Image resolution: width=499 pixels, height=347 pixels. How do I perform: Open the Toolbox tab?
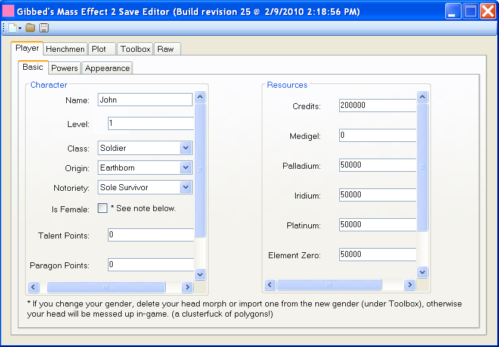(x=135, y=49)
